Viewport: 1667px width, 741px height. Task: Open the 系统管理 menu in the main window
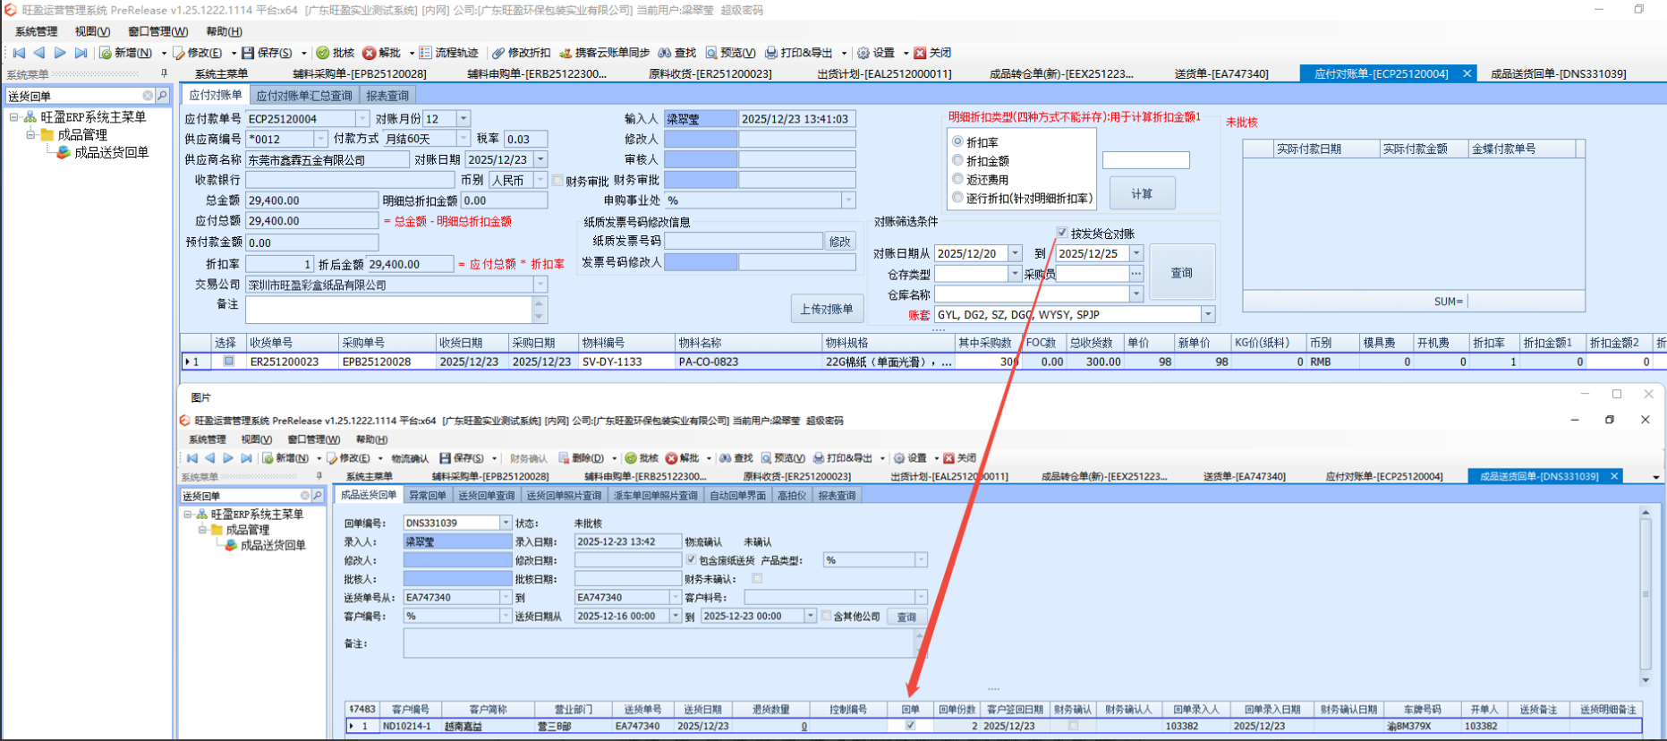36,31
